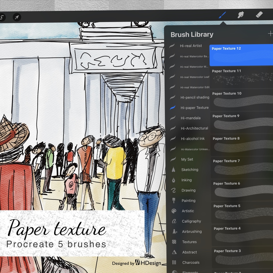This screenshot has width=273, height=273.
Task: Select the Paper Texture 6 brush
Action: [x=243, y=190]
